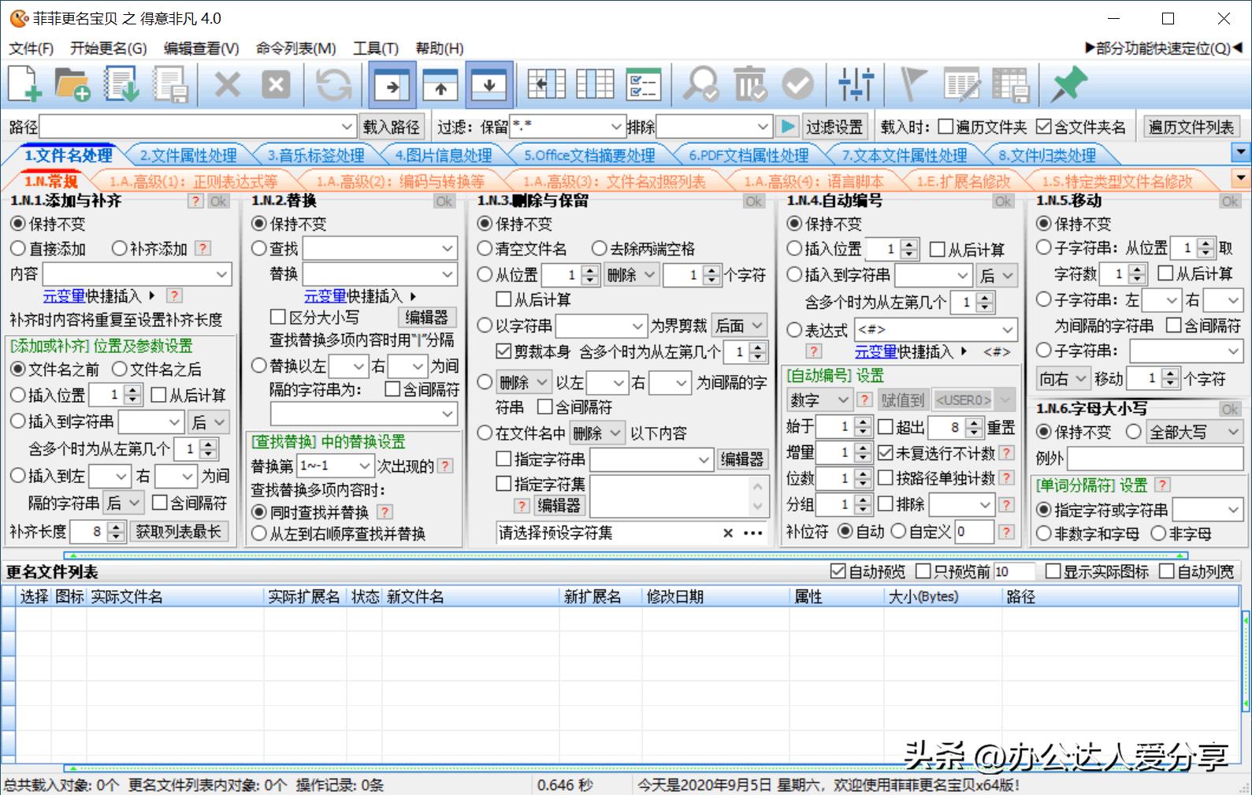Image resolution: width=1252 pixels, height=795 pixels.
Task: Select the 清空文件名 radio option
Action: coord(485,249)
